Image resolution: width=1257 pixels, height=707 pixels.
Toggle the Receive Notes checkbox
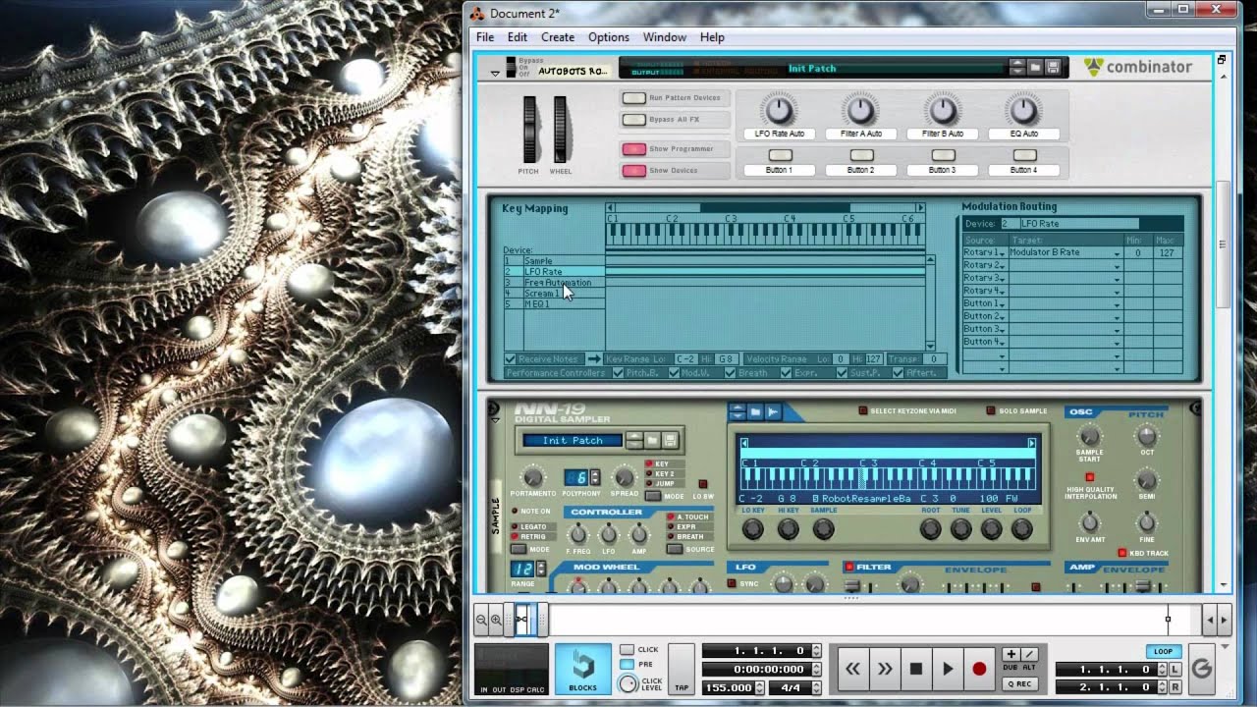coord(511,359)
